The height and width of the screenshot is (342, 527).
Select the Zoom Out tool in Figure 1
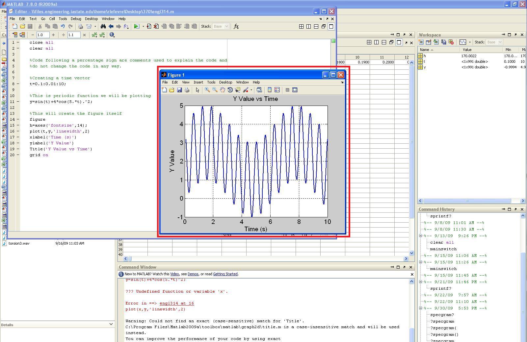click(x=214, y=90)
